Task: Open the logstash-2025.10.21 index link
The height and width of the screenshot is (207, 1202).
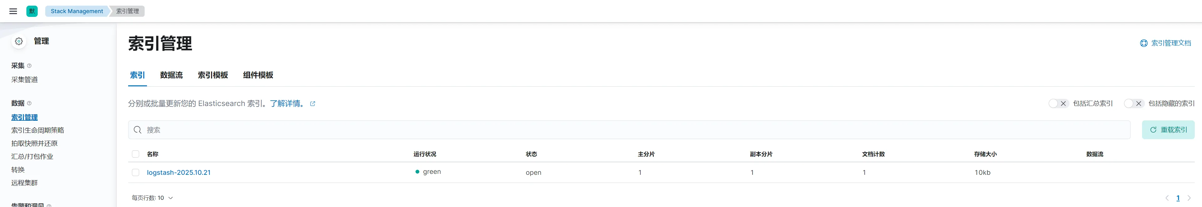Action: point(178,173)
